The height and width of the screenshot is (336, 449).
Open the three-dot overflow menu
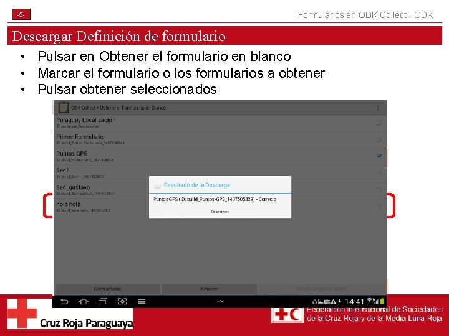point(378,108)
